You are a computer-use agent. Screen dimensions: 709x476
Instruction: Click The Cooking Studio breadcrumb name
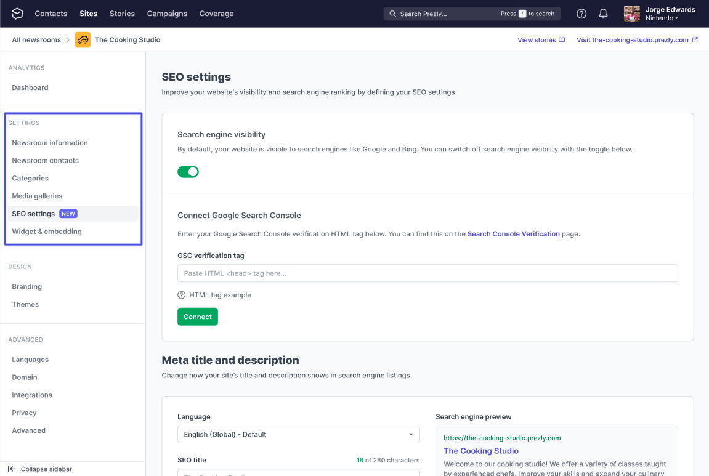pos(128,40)
